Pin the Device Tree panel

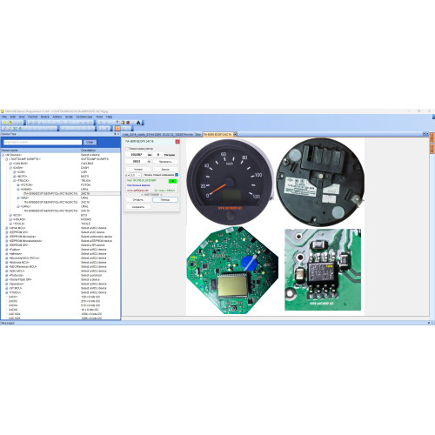(115, 134)
